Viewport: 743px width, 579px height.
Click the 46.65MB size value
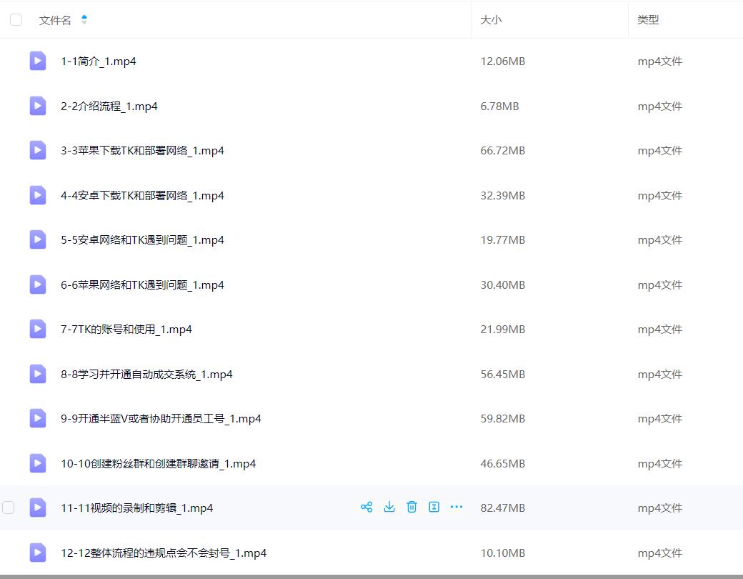[503, 464]
